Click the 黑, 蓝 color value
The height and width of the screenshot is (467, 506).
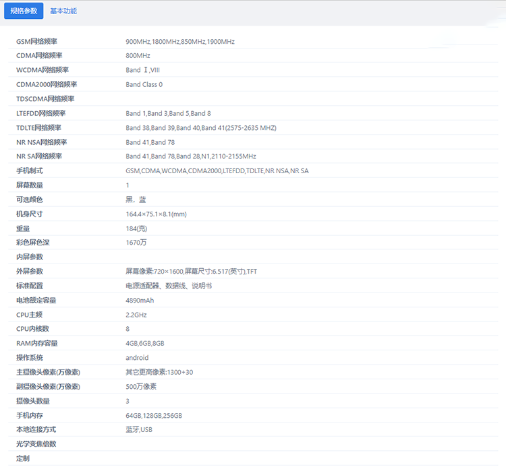(136, 199)
